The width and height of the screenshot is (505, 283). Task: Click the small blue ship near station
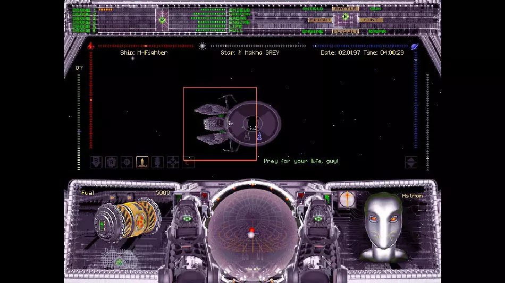click(x=259, y=136)
